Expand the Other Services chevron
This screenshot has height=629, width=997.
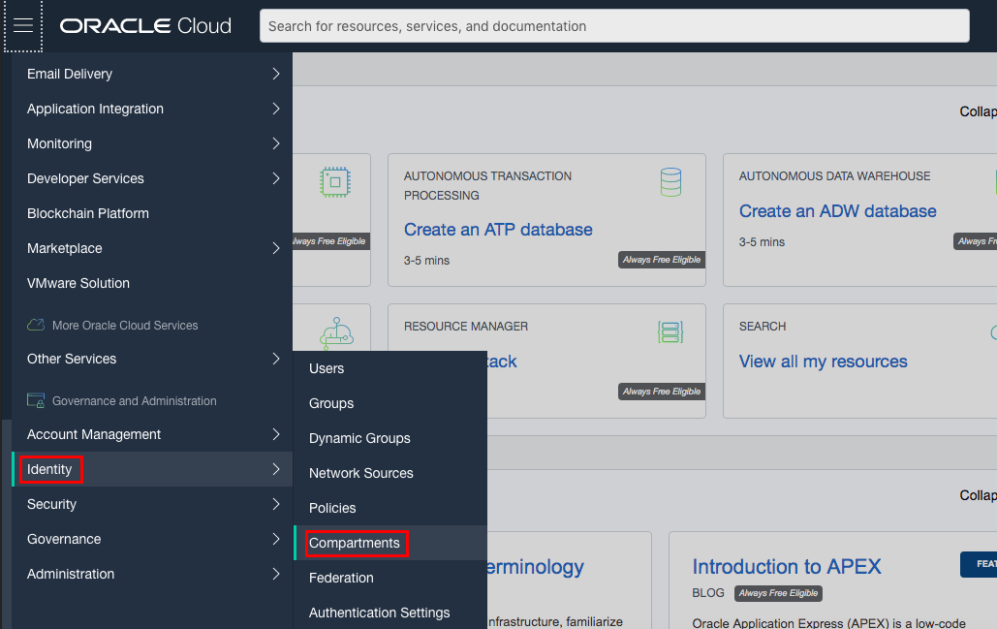(276, 359)
